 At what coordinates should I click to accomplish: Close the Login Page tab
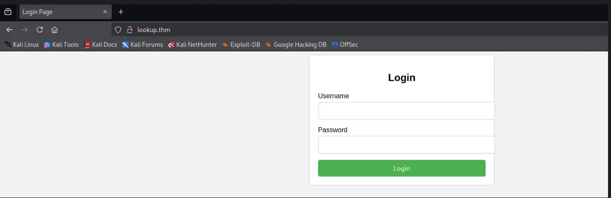coord(105,12)
